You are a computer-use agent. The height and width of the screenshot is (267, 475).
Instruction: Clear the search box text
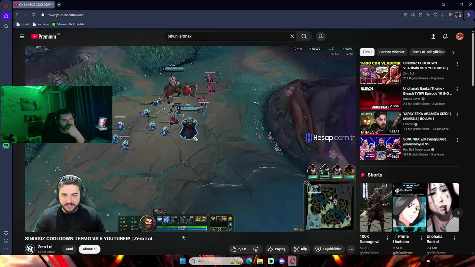292,36
